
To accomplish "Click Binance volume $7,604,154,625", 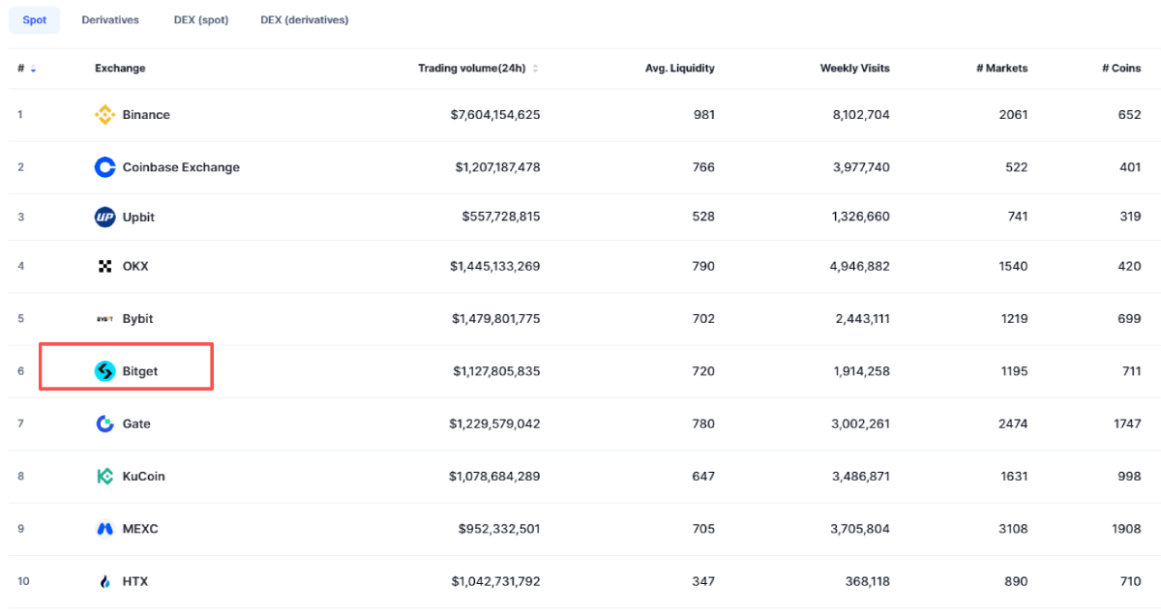I will (495, 115).
